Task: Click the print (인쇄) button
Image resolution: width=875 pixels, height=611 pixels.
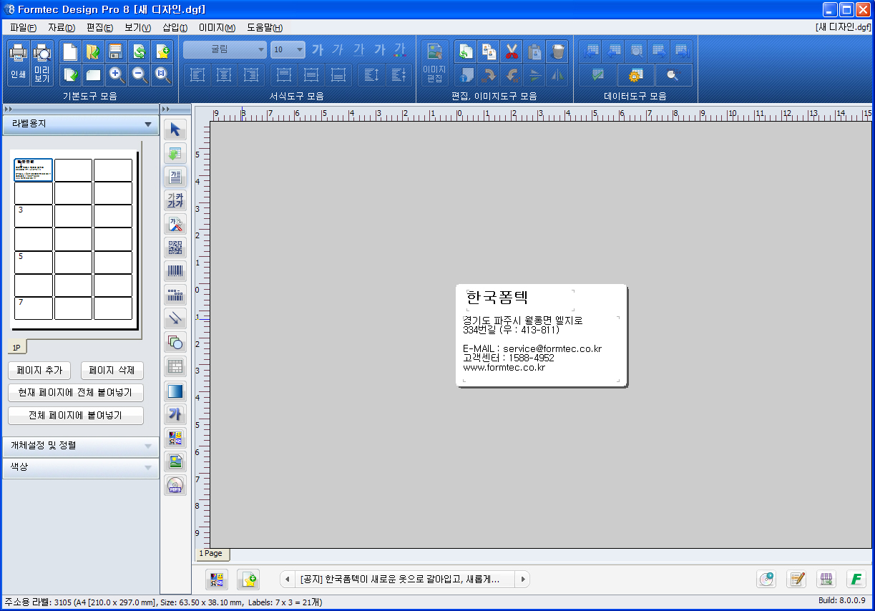Action: coord(18,63)
